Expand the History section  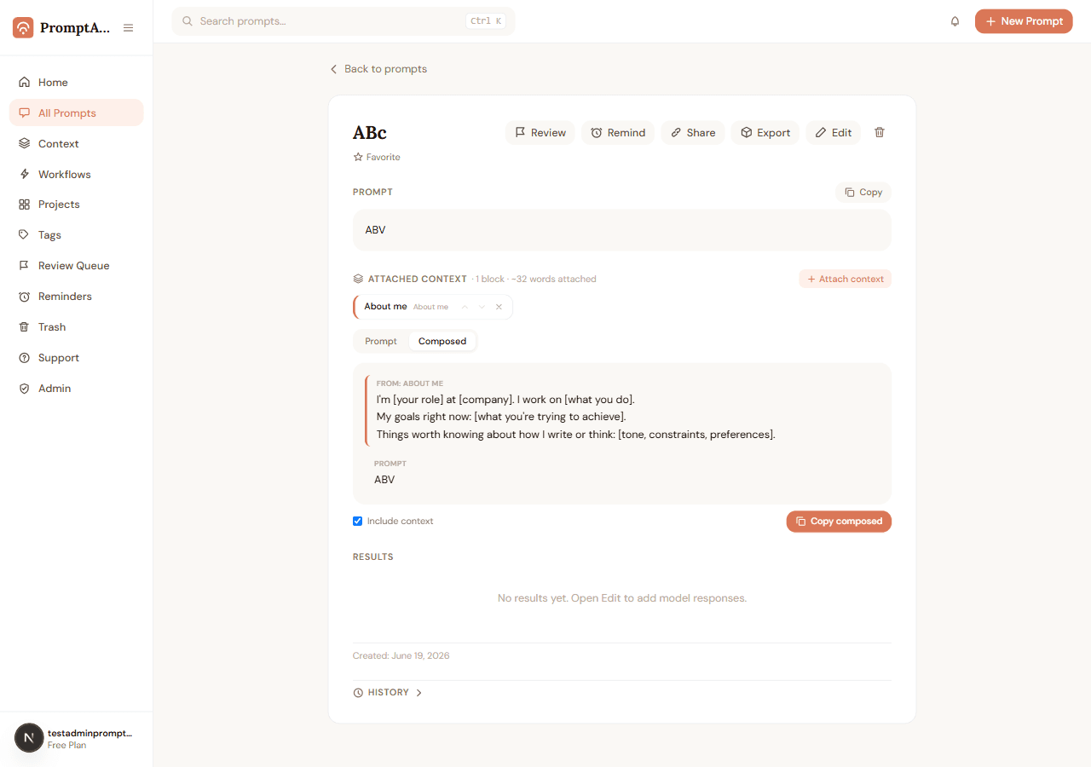[x=389, y=693]
